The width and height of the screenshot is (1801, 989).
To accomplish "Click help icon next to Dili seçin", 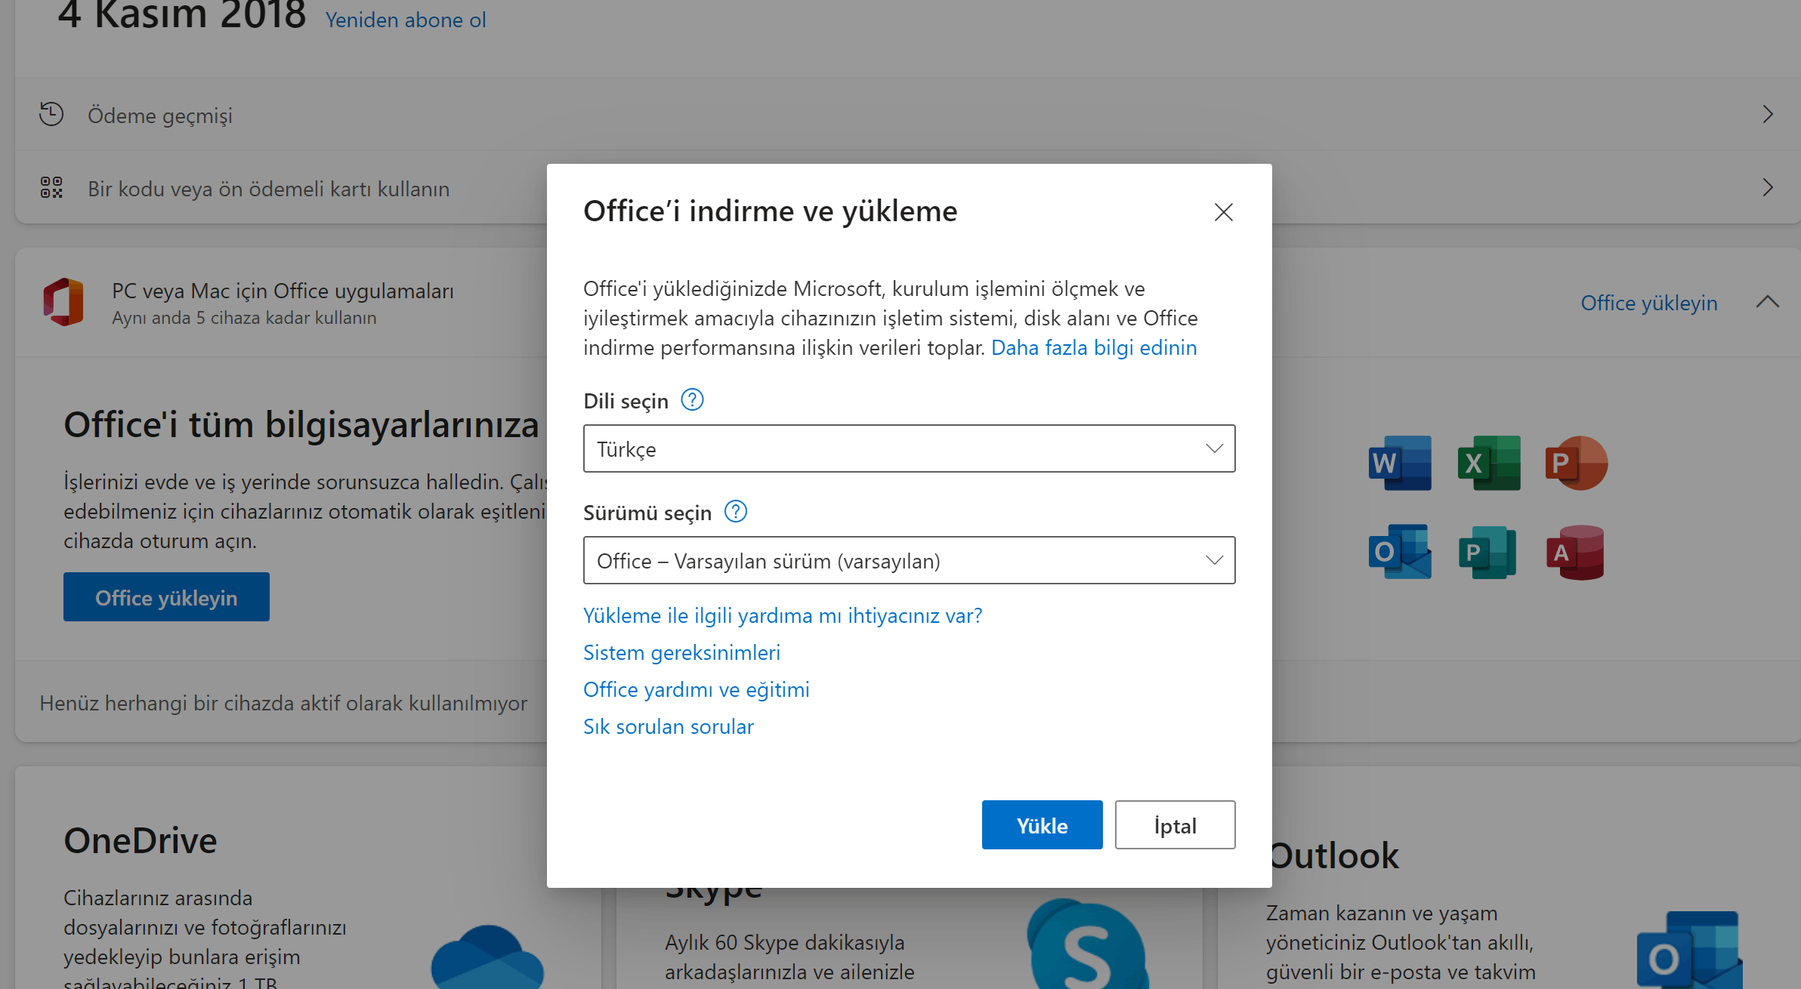I will click(x=692, y=399).
